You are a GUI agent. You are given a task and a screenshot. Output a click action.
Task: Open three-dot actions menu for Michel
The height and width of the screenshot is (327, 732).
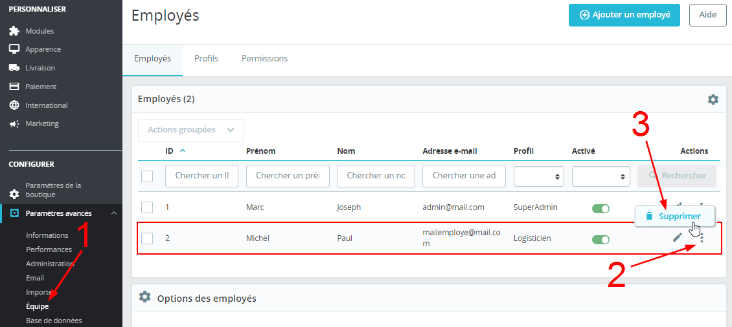(x=702, y=238)
